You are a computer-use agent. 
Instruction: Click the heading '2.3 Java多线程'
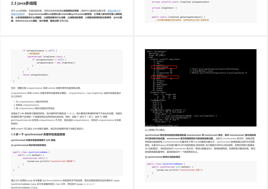pyautogui.click(x=24, y=3)
